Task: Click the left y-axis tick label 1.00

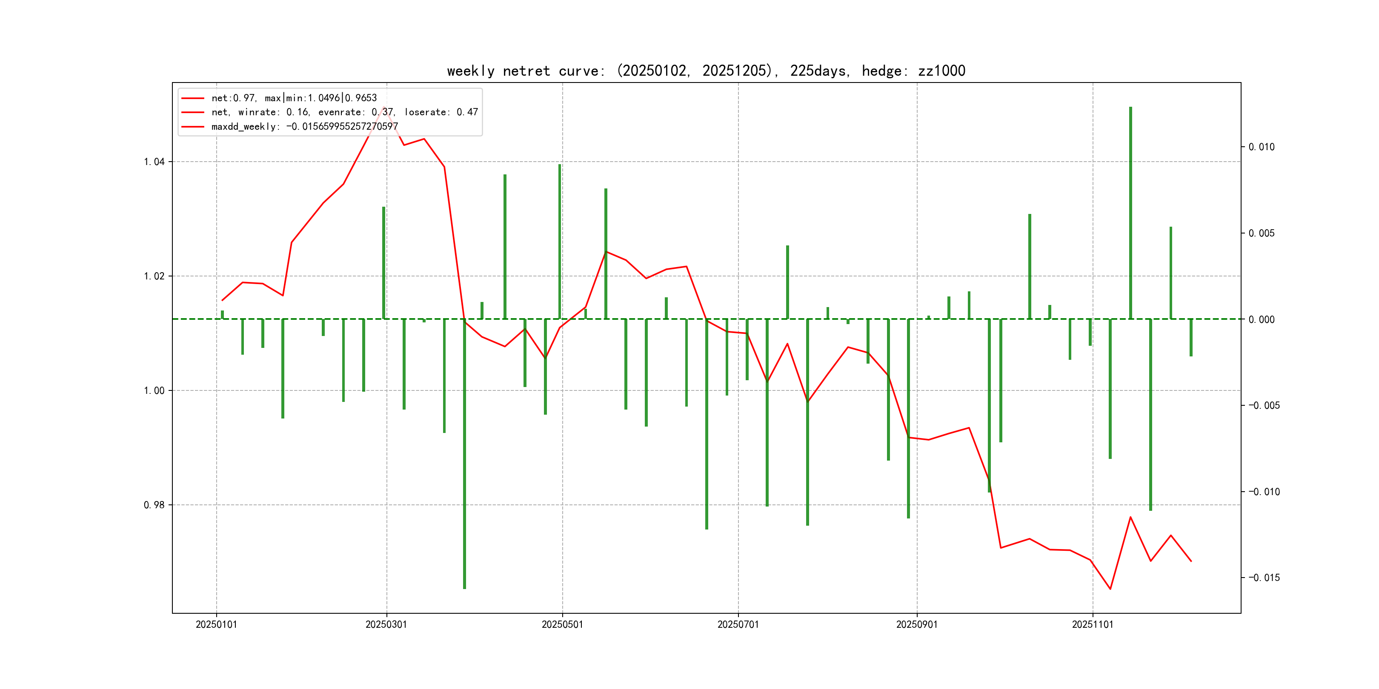Action: tap(154, 390)
